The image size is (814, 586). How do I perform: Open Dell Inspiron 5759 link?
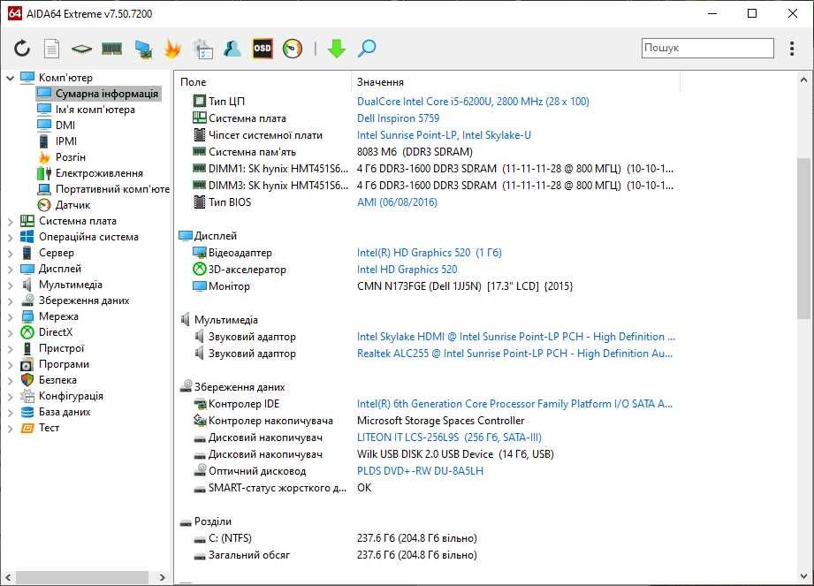point(399,118)
